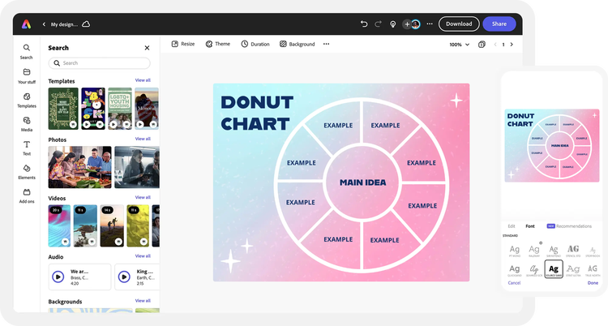View all Audio
The width and height of the screenshot is (608, 326).
point(143,255)
